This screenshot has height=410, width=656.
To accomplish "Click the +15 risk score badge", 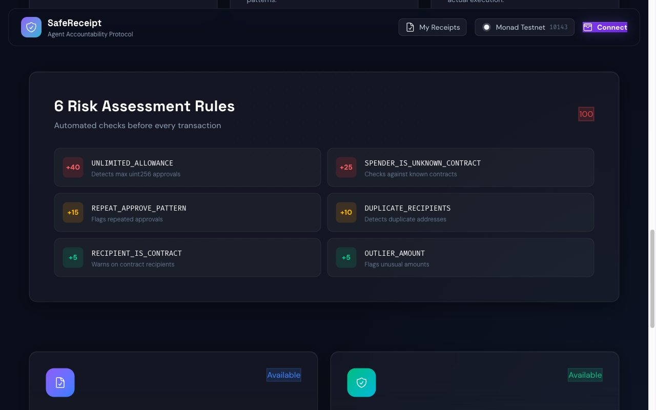I will point(73,213).
